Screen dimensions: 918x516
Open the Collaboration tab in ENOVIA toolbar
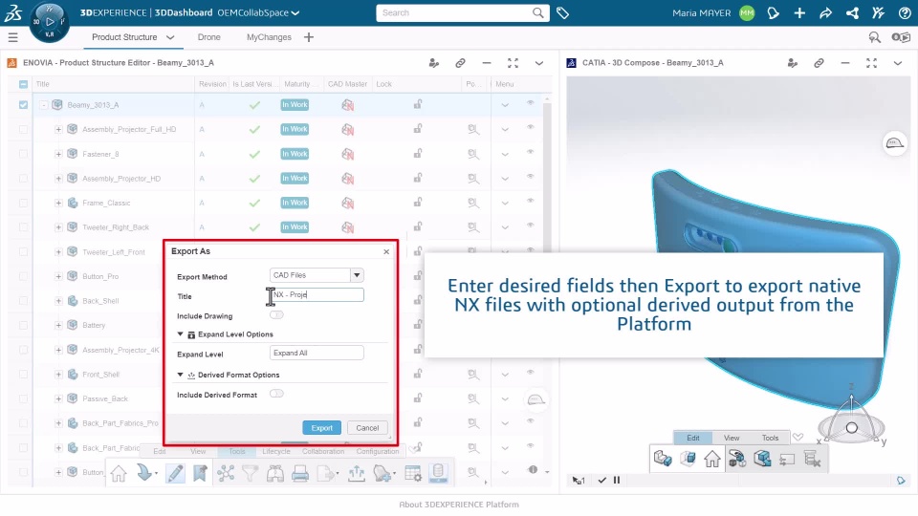(x=323, y=451)
